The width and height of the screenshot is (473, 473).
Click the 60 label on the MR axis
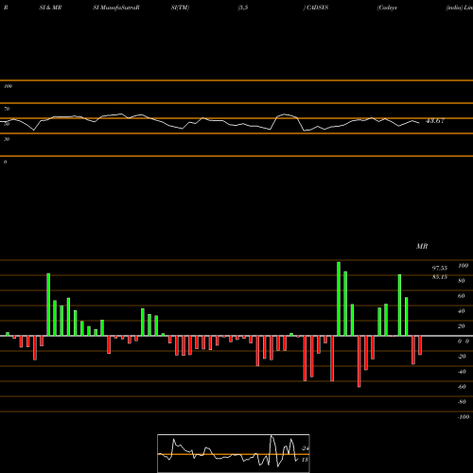(462, 296)
